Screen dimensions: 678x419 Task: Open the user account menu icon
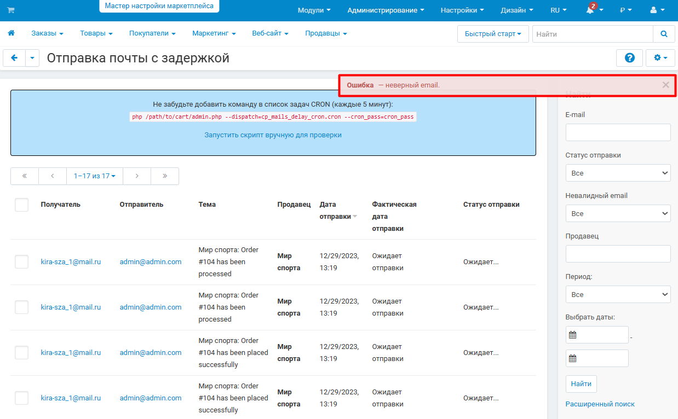point(656,10)
